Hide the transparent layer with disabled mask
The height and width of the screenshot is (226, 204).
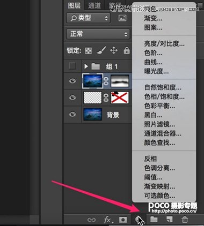[x=72, y=97]
